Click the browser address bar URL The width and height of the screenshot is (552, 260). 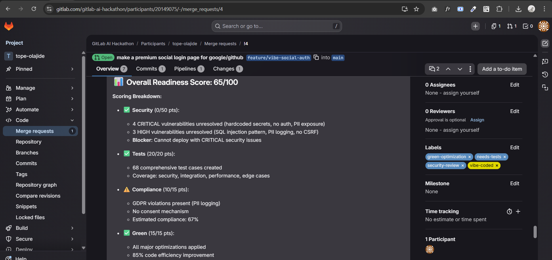(x=140, y=9)
